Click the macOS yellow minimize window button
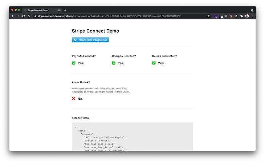Image resolution: width=265 pixels, height=163 pixels. (16, 10)
